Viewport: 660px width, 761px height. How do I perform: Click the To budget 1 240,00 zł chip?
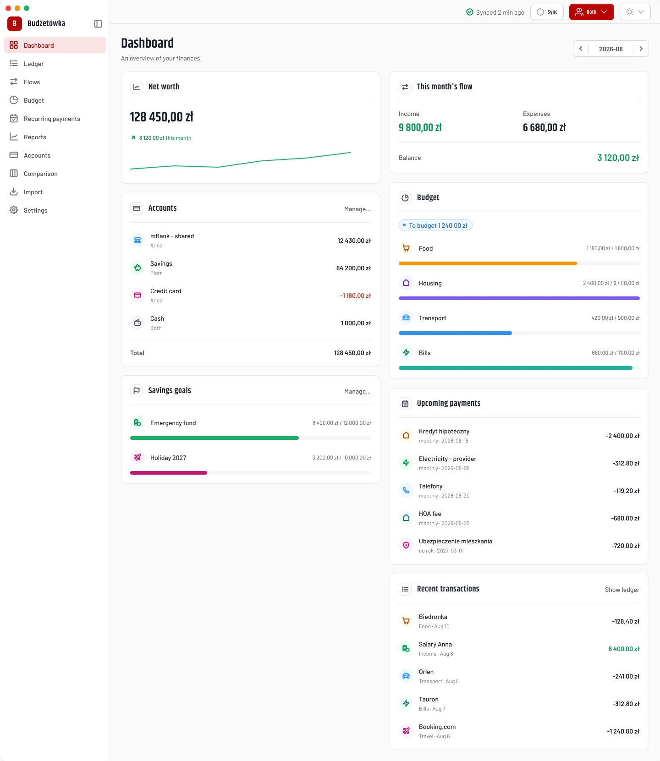435,225
